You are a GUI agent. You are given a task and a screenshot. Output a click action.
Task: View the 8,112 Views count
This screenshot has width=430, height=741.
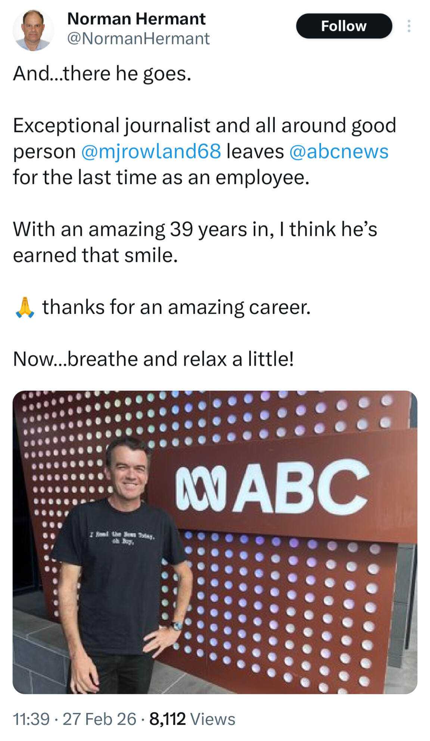click(x=192, y=719)
